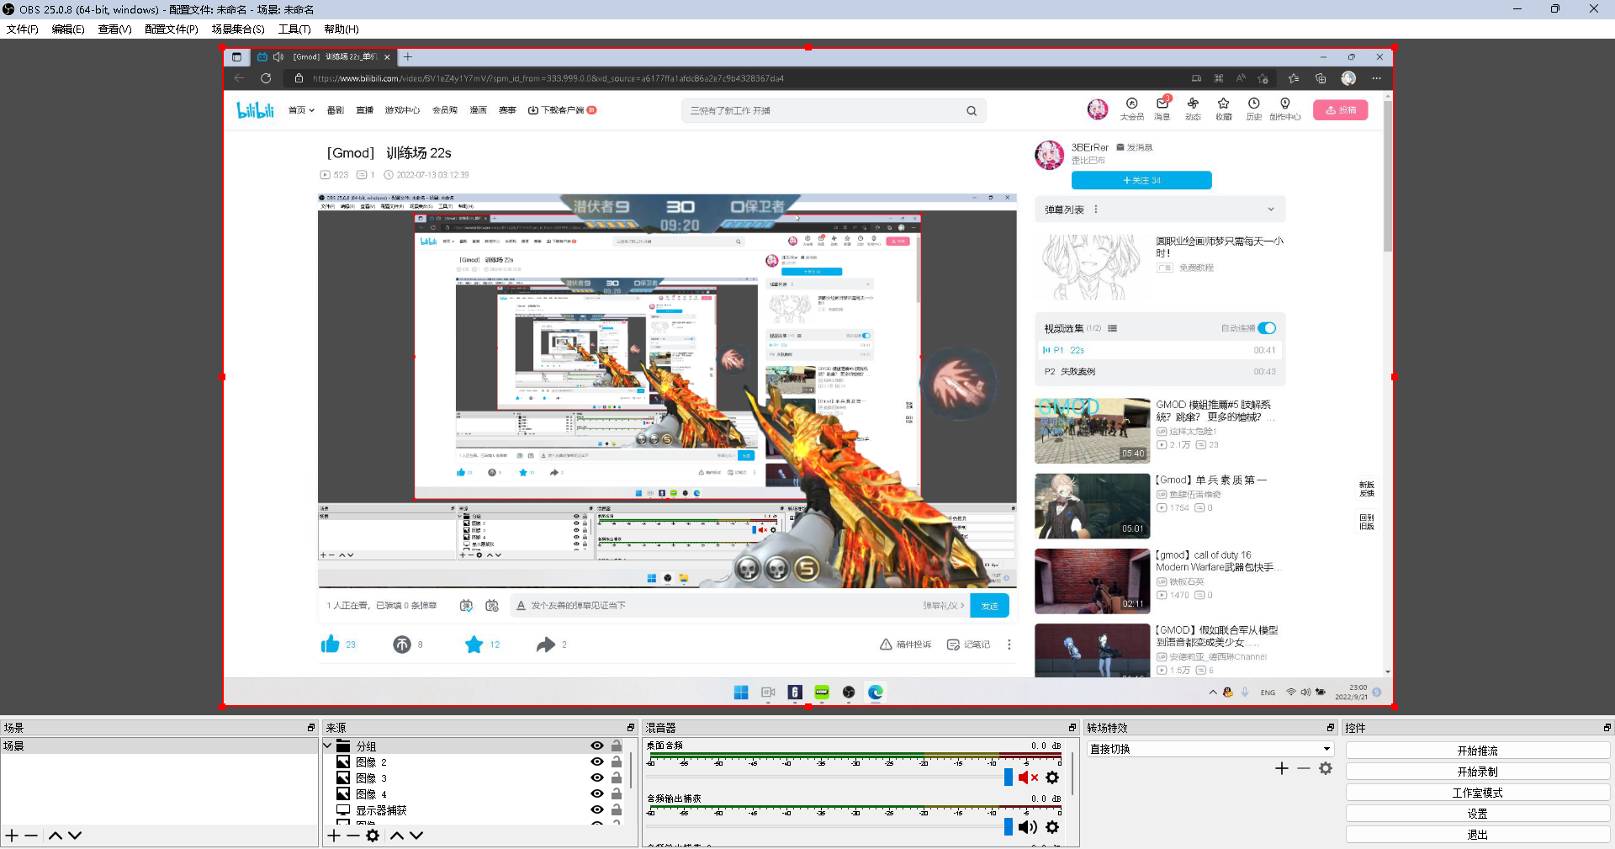Move source up in sources panel
Viewport: 1615px width, 849px height.
[x=397, y=836]
